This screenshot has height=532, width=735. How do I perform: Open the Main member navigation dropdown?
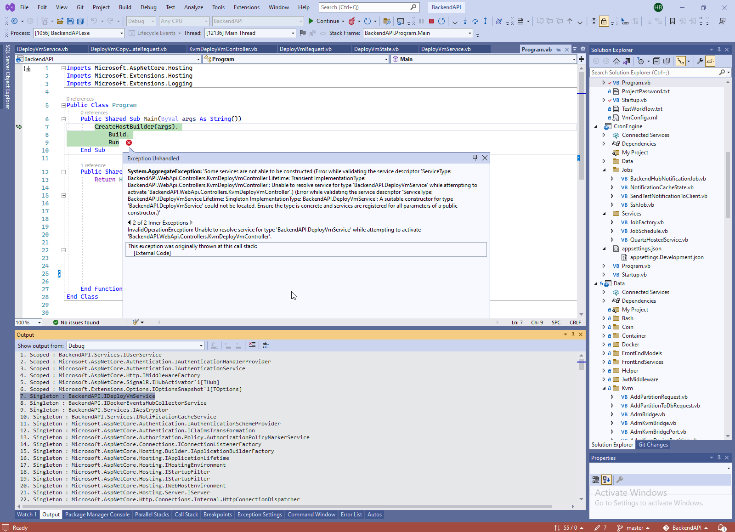click(x=484, y=59)
